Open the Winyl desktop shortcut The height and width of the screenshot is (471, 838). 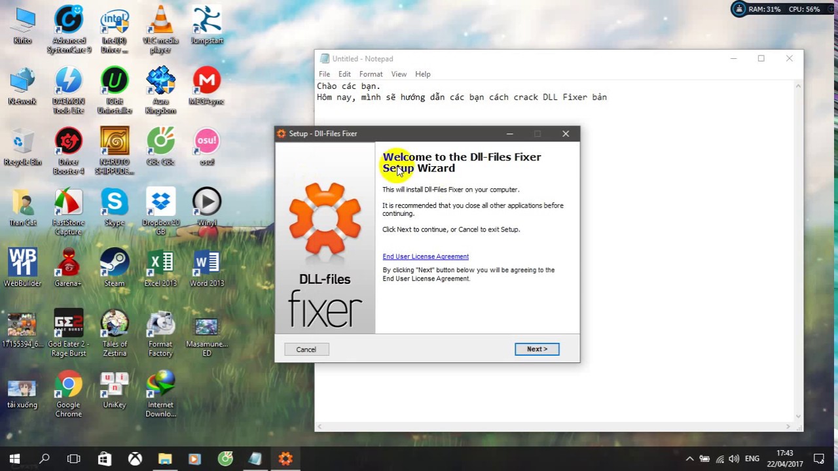[x=207, y=207]
